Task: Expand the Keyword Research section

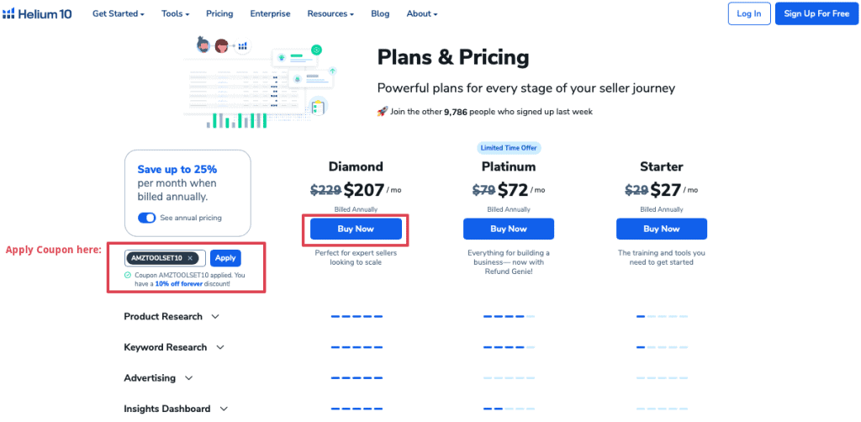Action: coord(220,347)
